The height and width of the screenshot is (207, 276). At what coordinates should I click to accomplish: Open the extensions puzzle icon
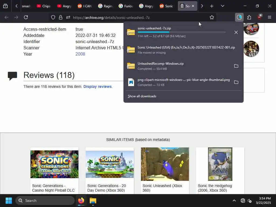(x=249, y=17)
